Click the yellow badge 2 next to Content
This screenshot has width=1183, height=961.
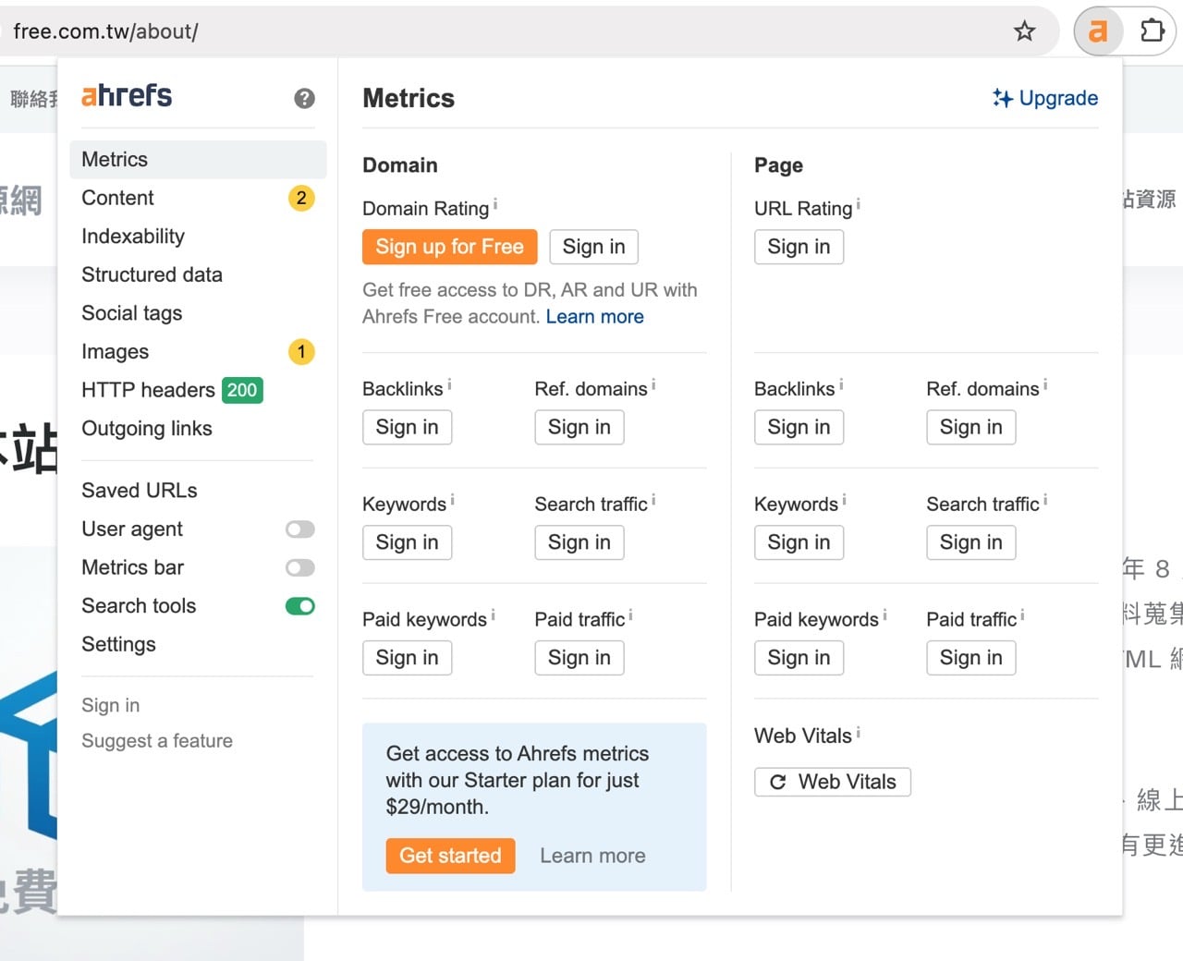[x=301, y=198]
